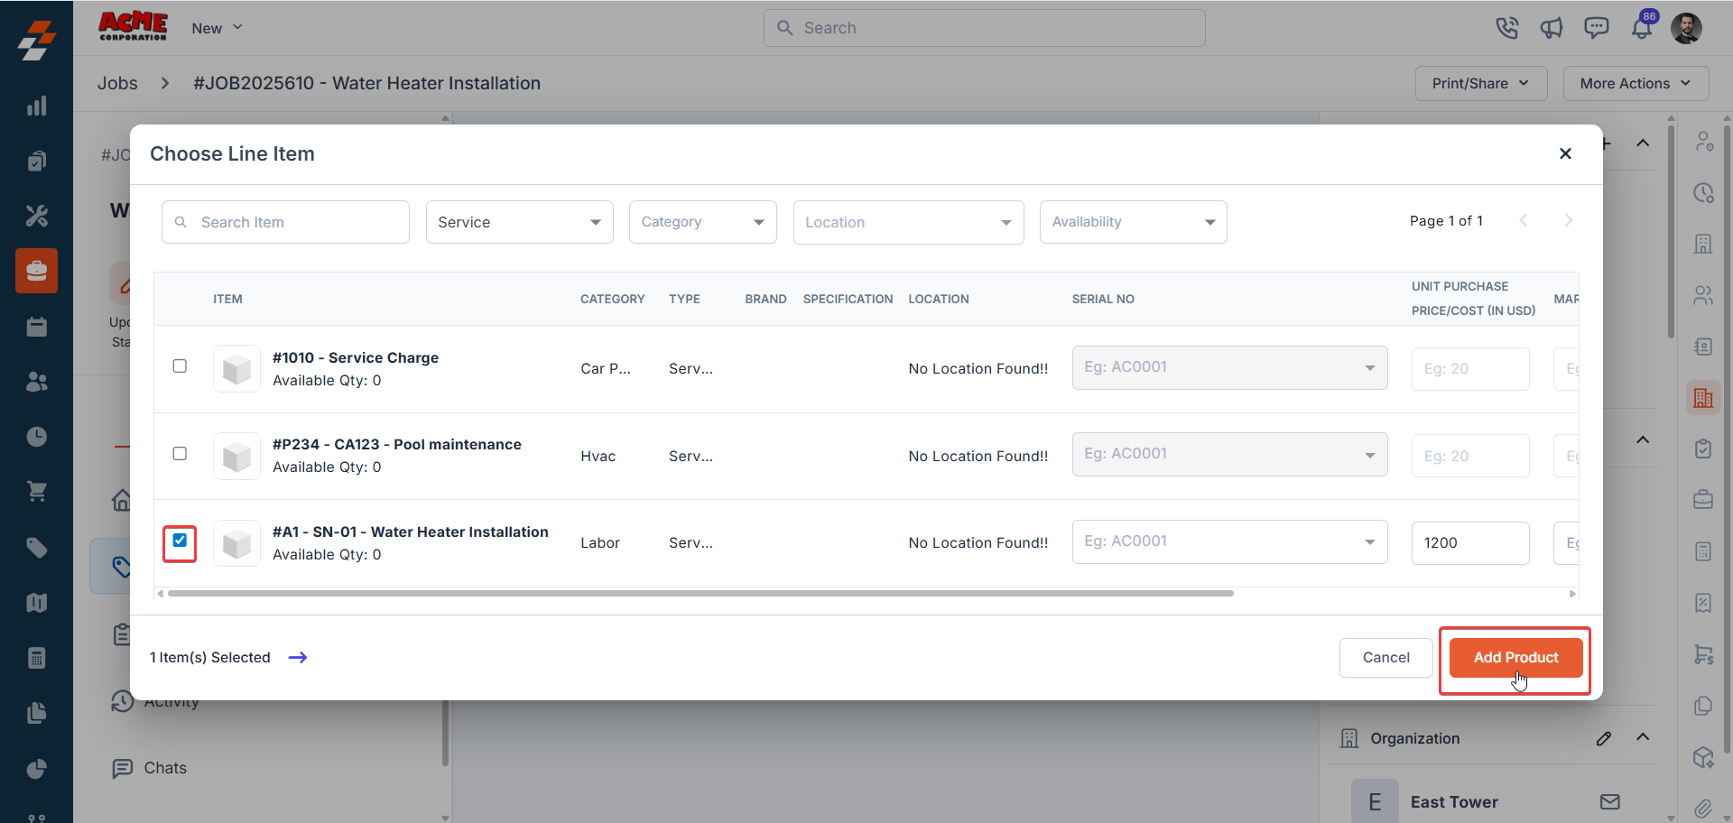Image resolution: width=1733 pixels, height=823 pixels.
Task: Open the timesheet clock sidebar icon
Action: 36,437
